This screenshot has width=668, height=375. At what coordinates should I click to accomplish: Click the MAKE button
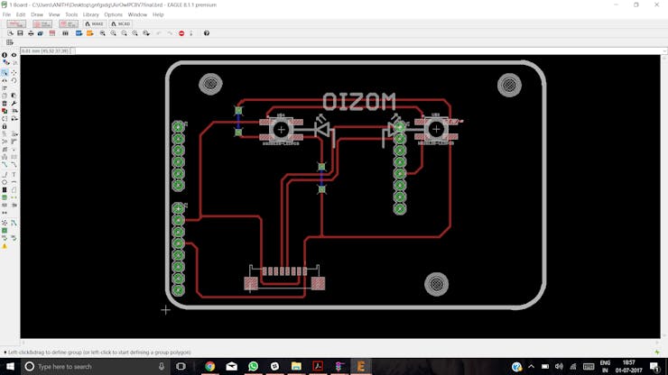point(94,23)
